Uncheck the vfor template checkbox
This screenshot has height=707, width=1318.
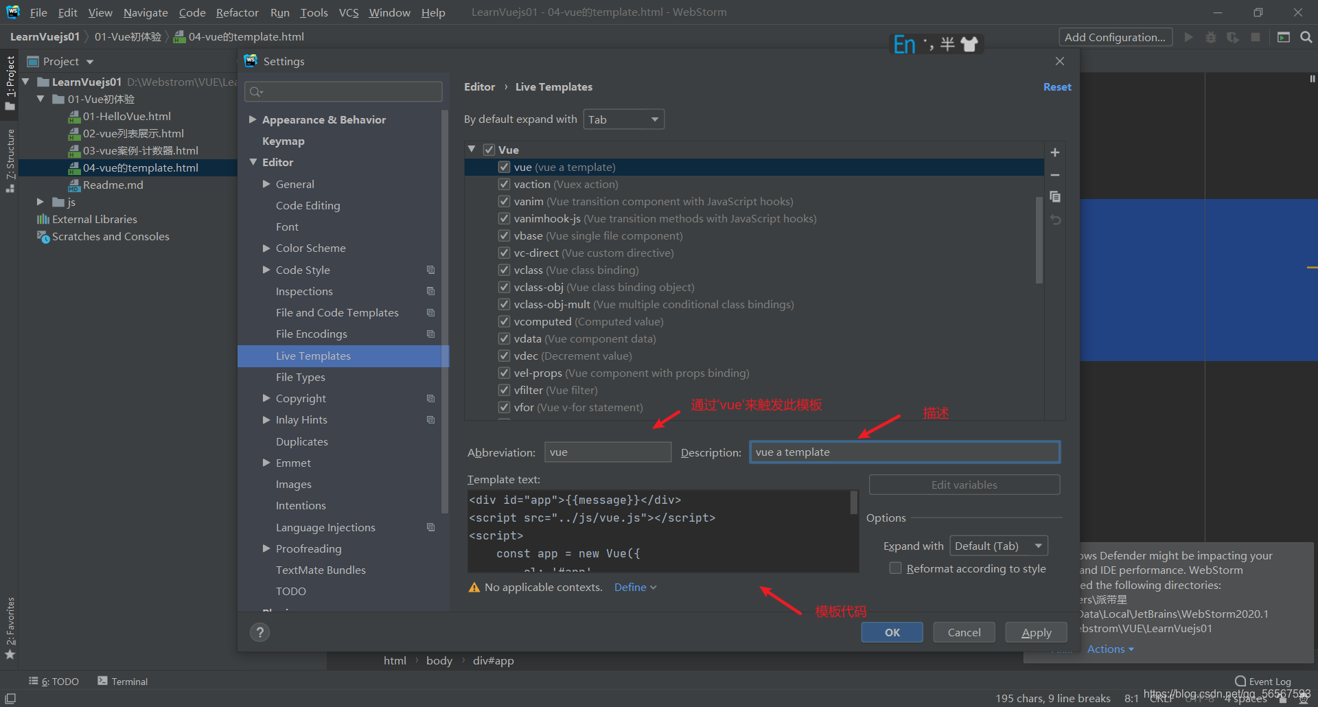tap(504, 407)
